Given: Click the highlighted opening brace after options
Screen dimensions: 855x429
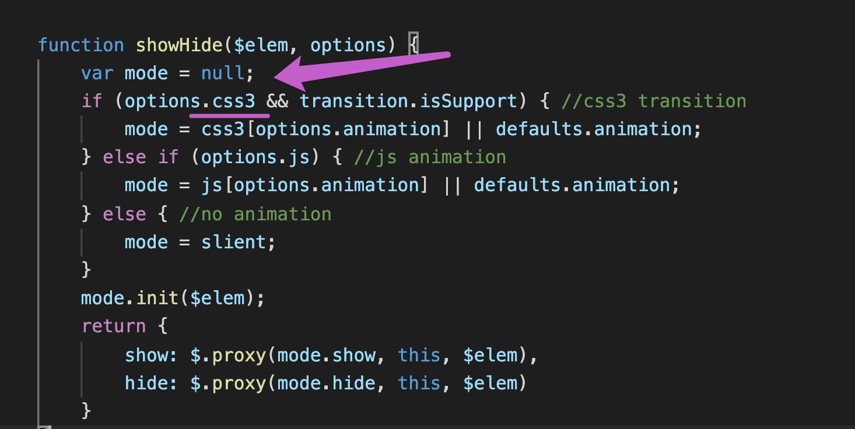Looking at the screenshot, I should pos(413,45).
